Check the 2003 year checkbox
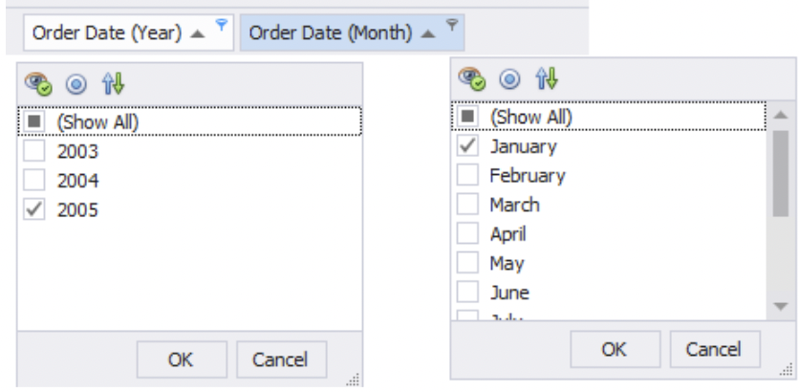This screenshot has height=392, width=799. pos(32,152)
